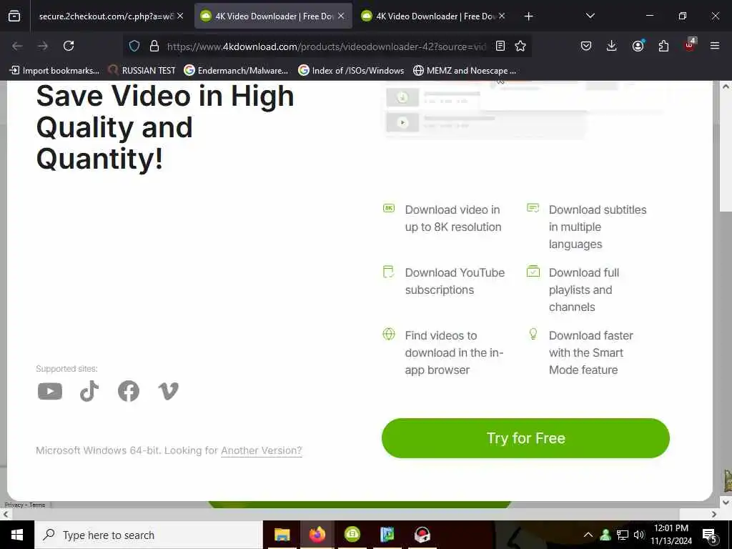The image size is (732, 549).
Task: Switch to the last 4K Video Downloader tab
Action: pos(434,16)
